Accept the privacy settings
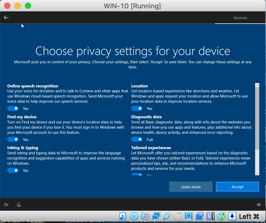The height and width of the screenshot is (223, 266). pyautogui.click(x=237, y=187)
